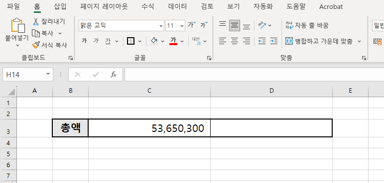Open the 글꼴 font dialog launcher

pos(209,58)
